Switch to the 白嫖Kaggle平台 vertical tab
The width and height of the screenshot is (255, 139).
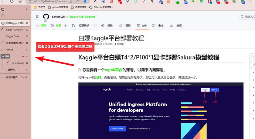pyautogui.click(x=15, y=23)
